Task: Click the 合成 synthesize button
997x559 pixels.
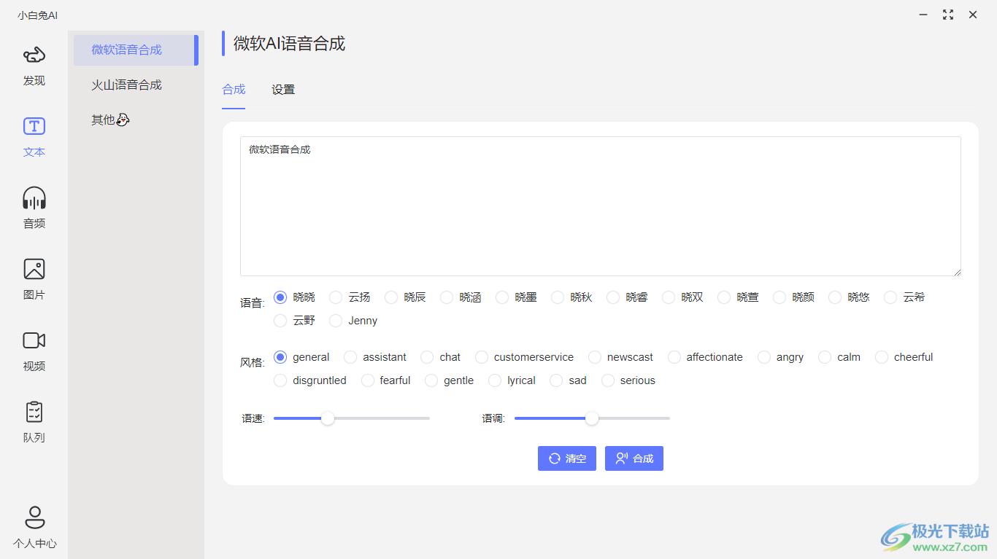Action: (634, 458)
